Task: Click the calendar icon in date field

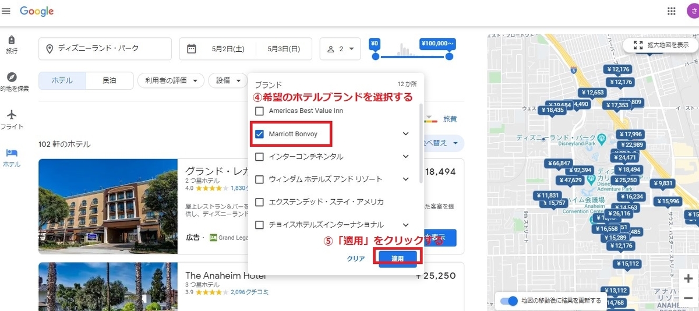Action: click(x=191, y=49)
